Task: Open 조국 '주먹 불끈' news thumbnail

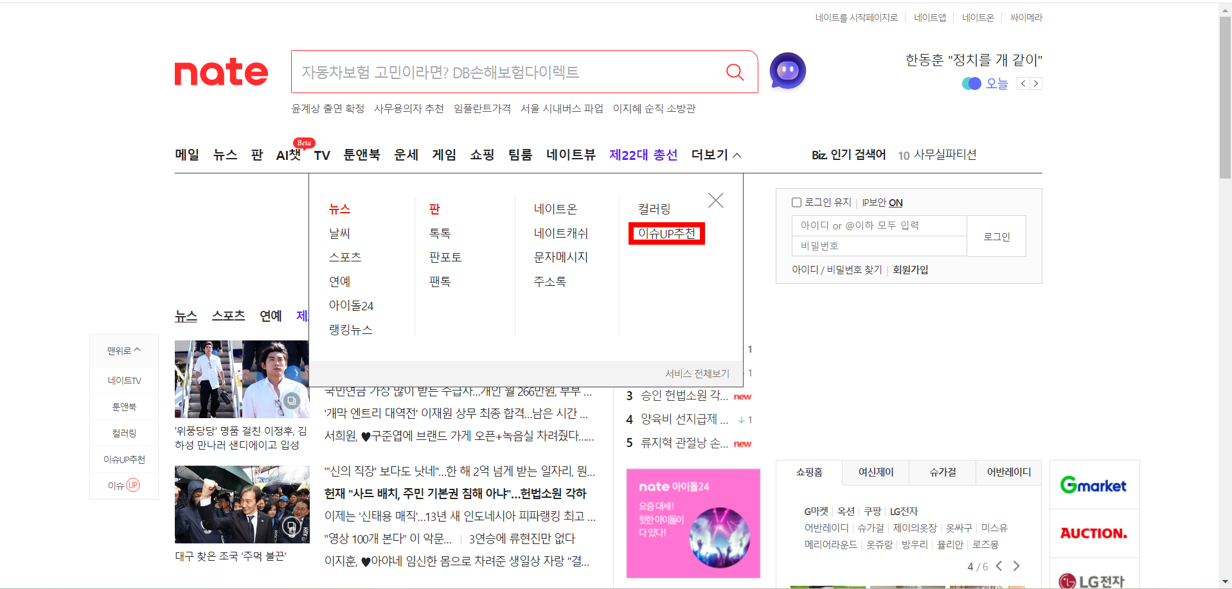Action: [242, 504]
